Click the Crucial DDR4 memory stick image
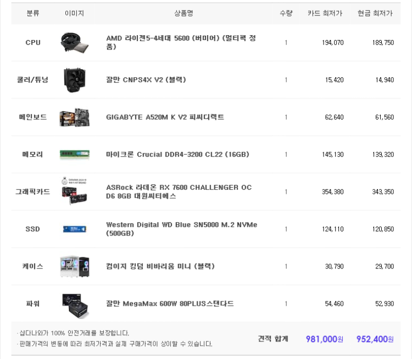The width and height of the screenshot is (412, 359). 74,155
